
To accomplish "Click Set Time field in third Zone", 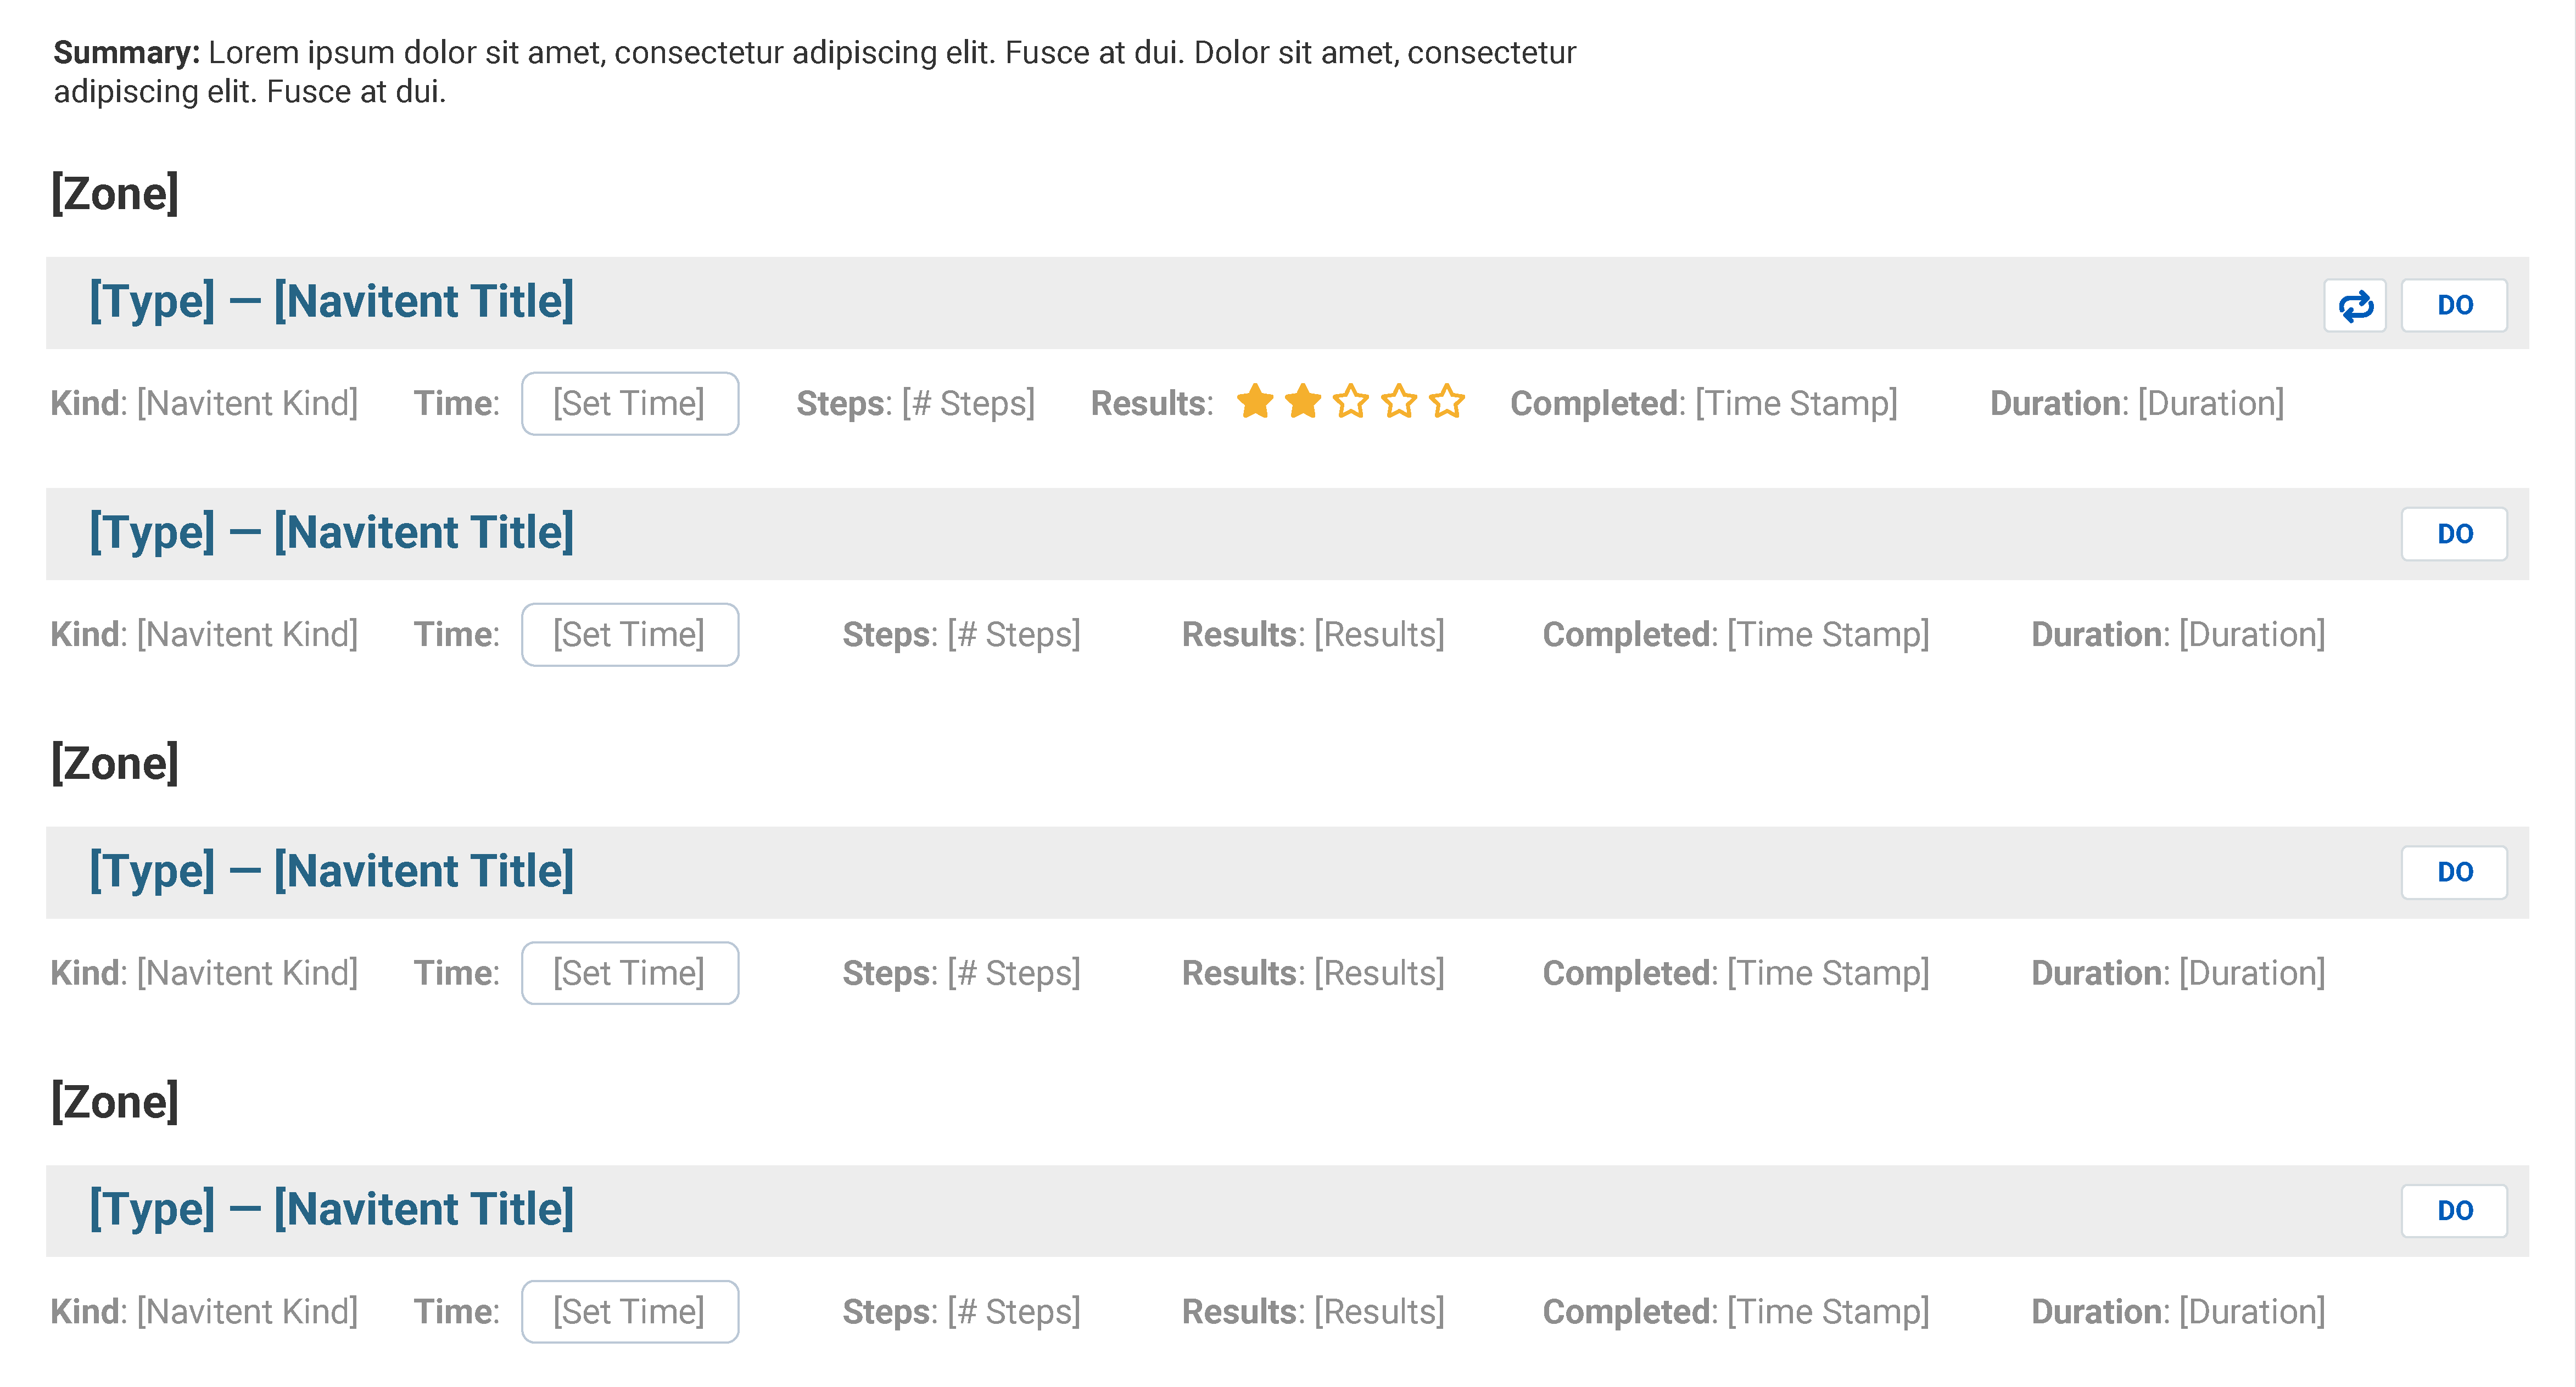I will pos(630,1312).
